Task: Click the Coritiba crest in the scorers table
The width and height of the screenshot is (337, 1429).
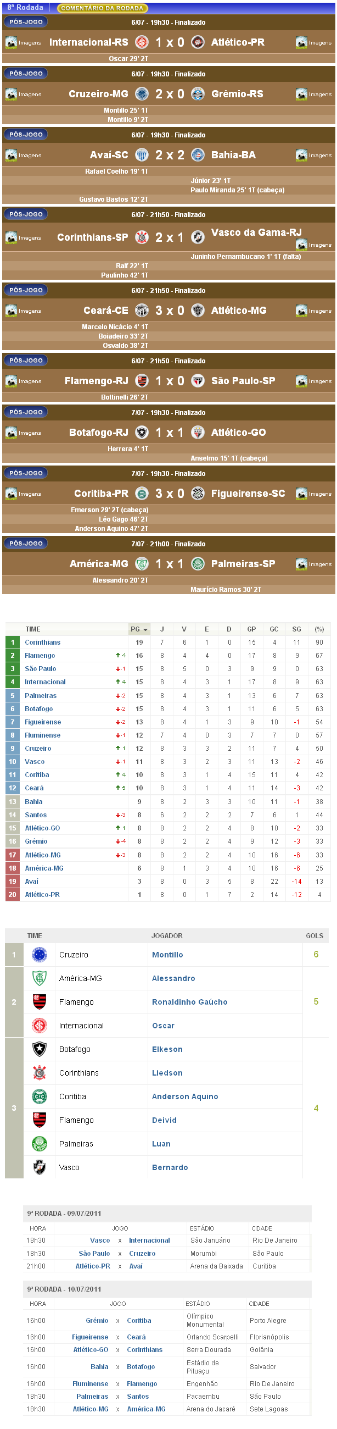Action: pos(40,1096)
